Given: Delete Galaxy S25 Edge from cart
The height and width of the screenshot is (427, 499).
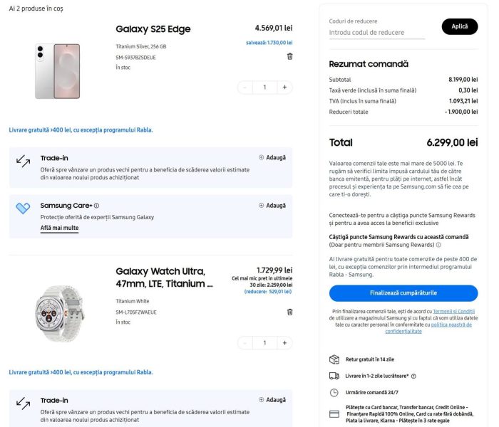Looking at the screenshot, I should (289, 56).
